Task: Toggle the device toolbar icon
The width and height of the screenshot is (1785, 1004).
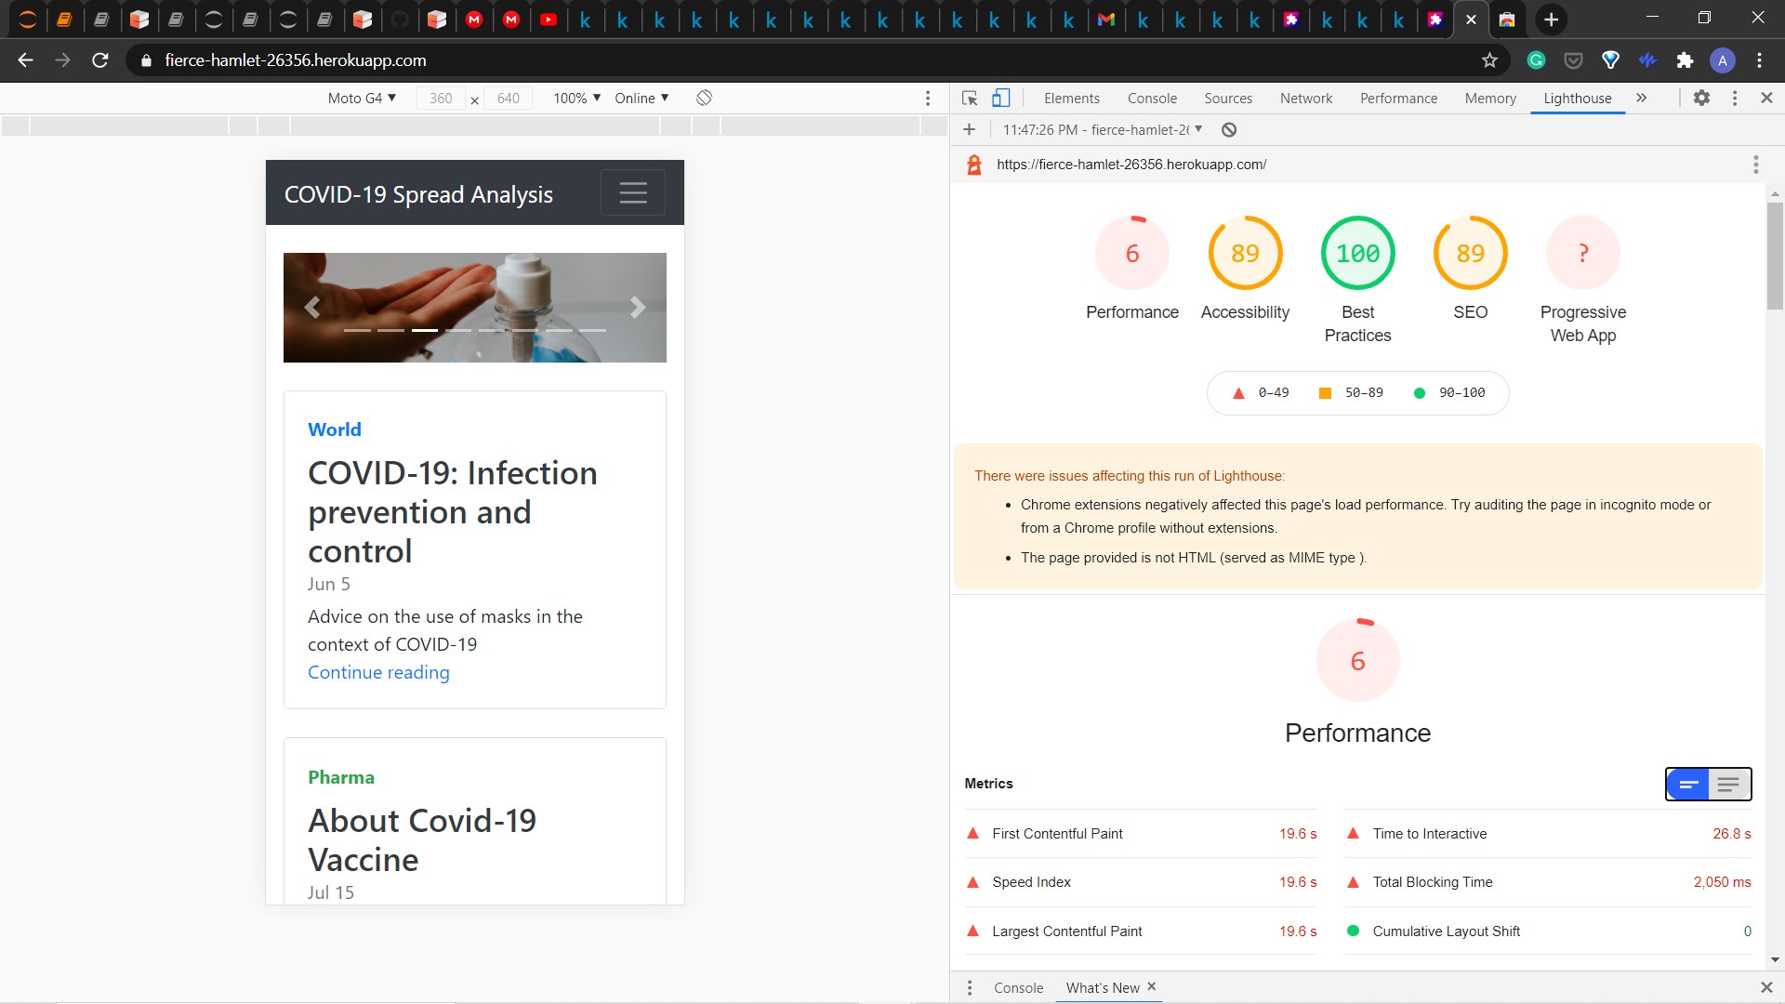Action: click(1000, 99)
